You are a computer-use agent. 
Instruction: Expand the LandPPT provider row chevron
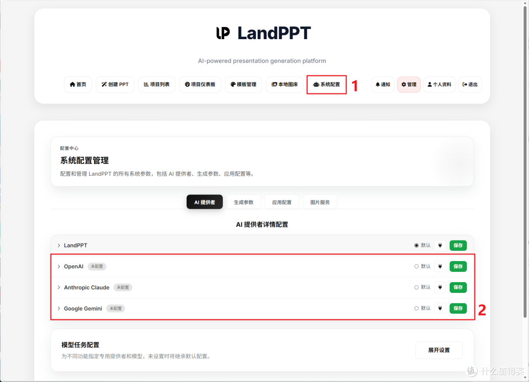coord(59,245)
